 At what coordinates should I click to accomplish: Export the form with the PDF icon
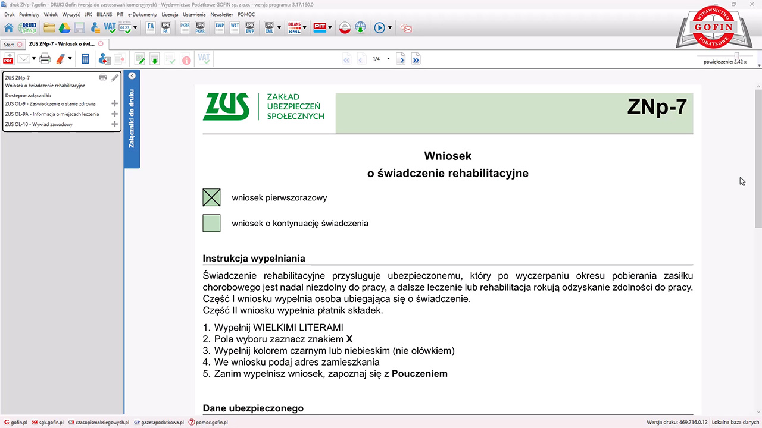(9, 58)
